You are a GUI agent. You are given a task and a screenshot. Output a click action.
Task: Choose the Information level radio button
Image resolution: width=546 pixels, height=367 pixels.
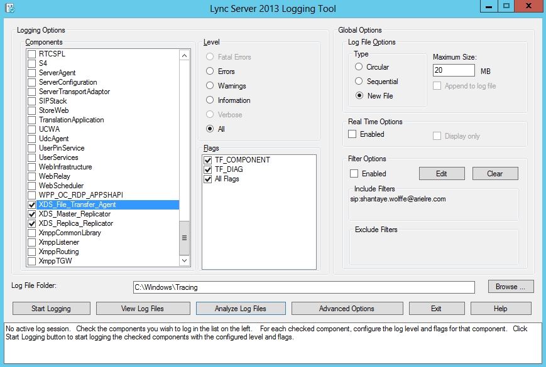(210, 100)
